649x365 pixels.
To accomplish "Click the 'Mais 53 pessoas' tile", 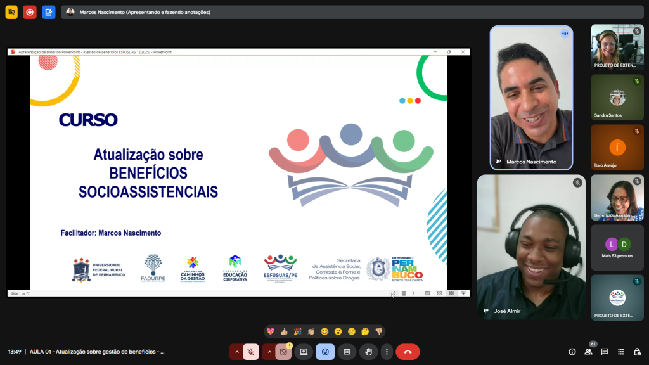I will click(x=617, y=248).
